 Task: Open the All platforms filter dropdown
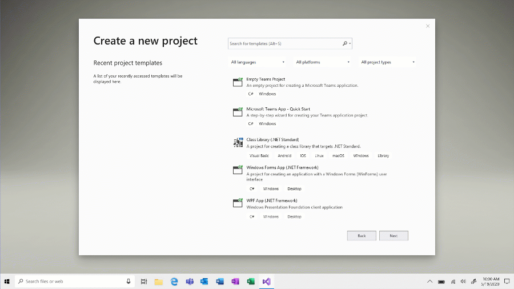tap(323, 62)
